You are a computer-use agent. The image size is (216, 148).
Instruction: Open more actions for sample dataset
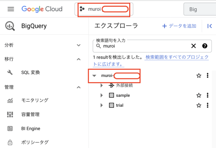(x=208, y=95)
